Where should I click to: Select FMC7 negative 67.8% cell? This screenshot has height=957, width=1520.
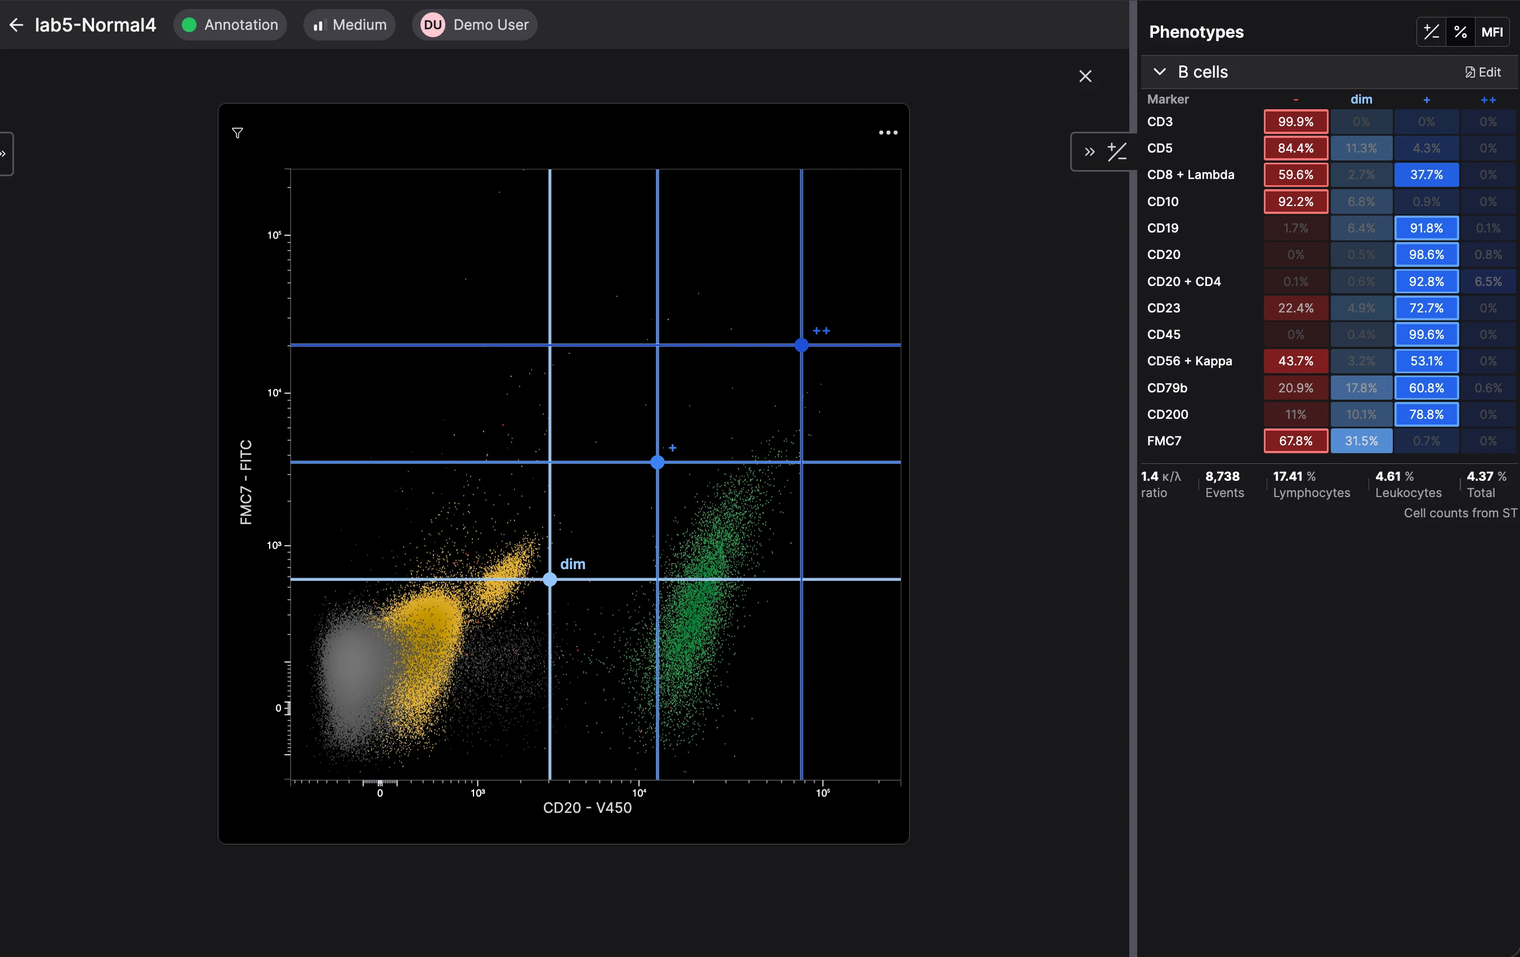[x=1295, y=441]
